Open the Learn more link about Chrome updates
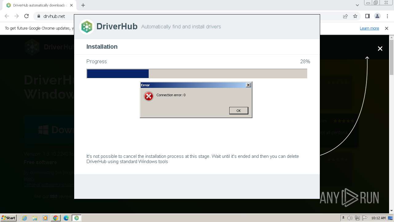This screenshot has width=394, height=222. coord(369,28)
